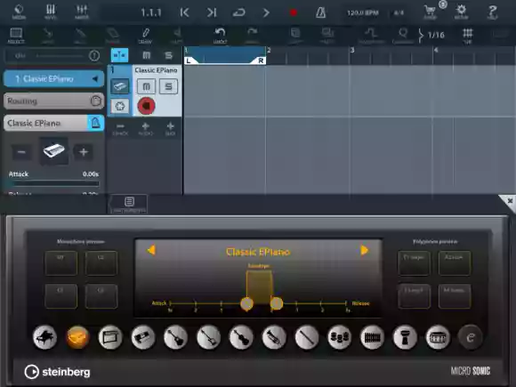Arm the Classic EPiano track for recording
The width and height of the screenshot is (516, 387).
click(x=146, y=106)
